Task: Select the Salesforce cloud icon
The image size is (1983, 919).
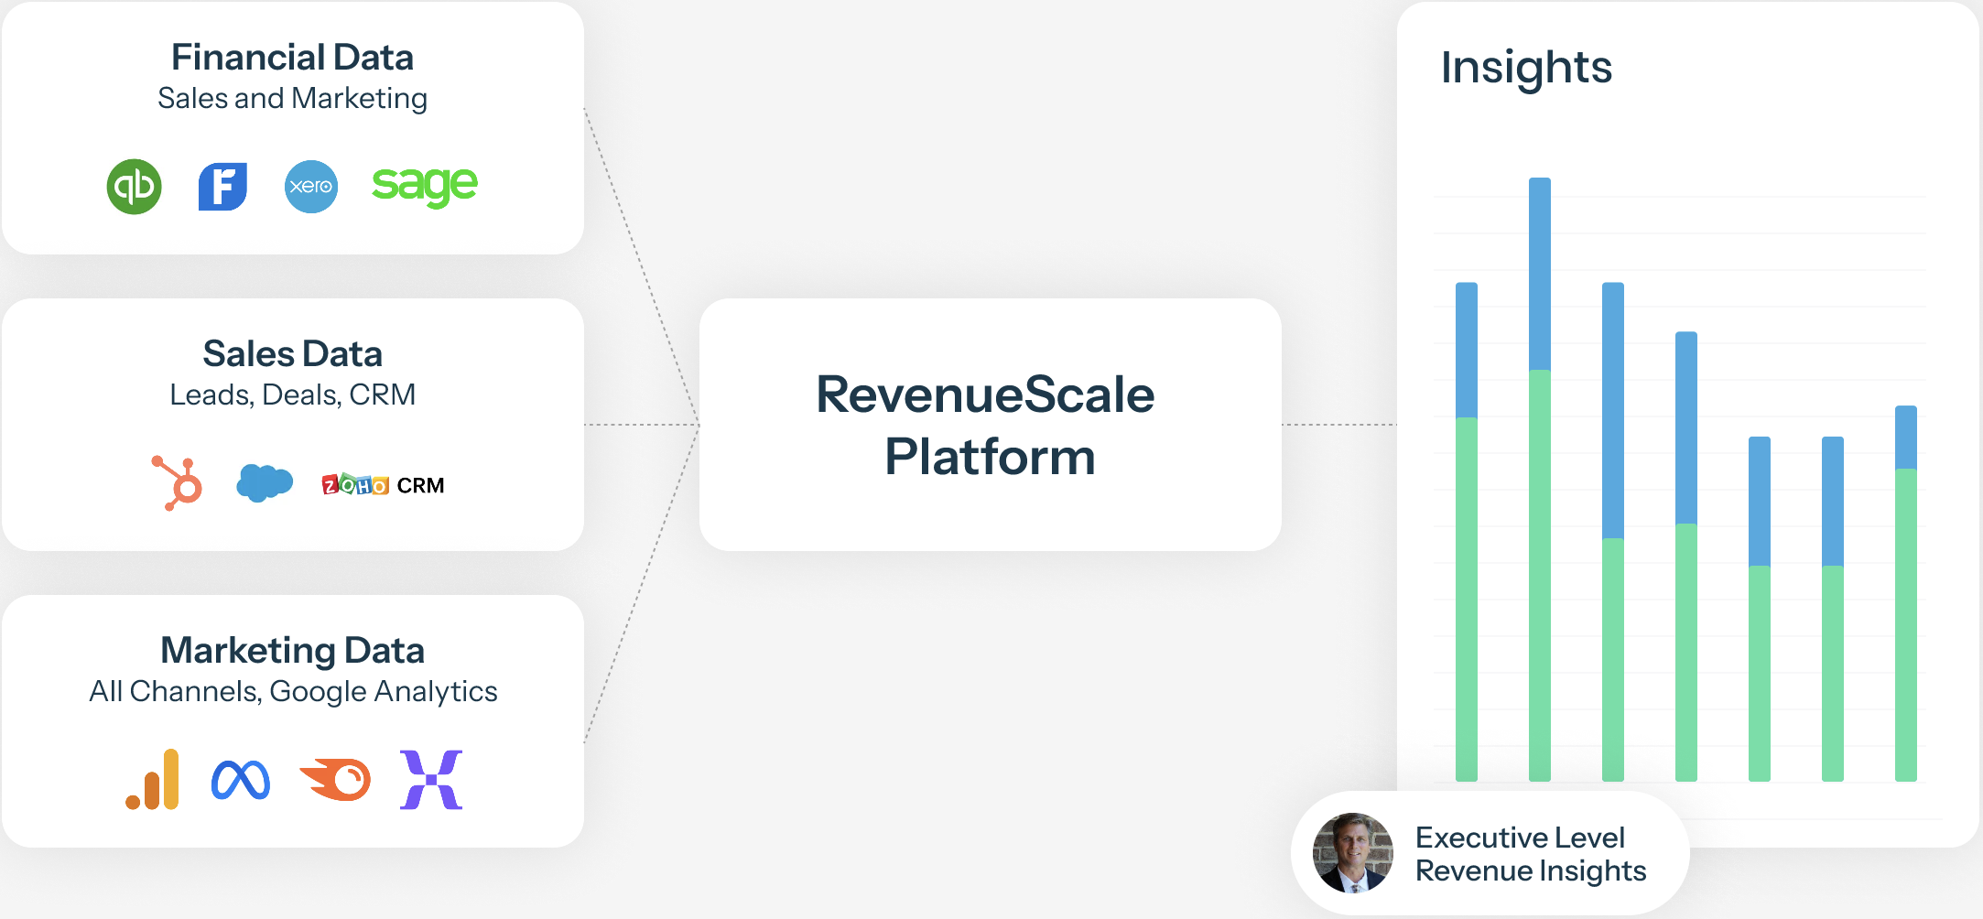Action: pos(265,482)
